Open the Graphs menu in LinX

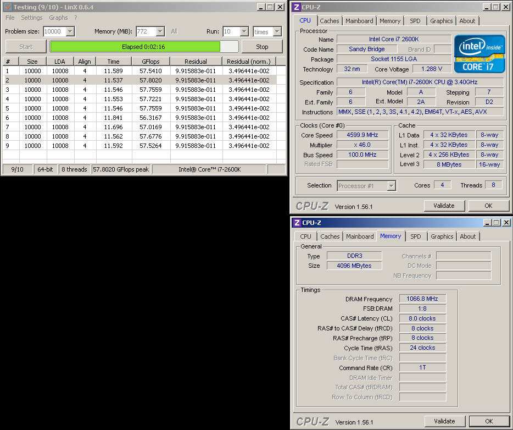click(58, 18)
